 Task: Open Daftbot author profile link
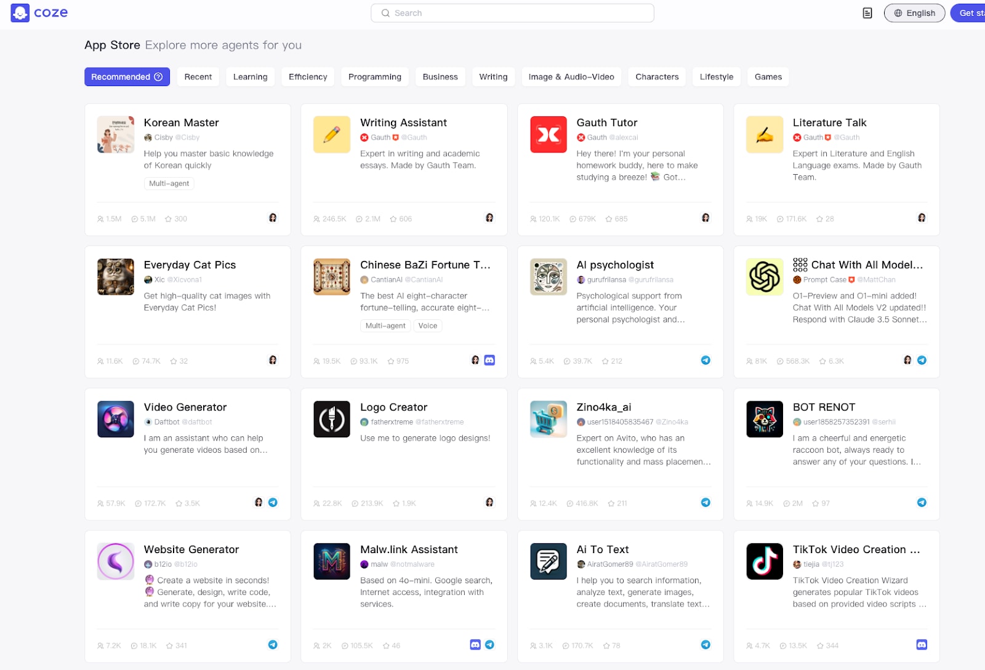click(x=178, y=422)
